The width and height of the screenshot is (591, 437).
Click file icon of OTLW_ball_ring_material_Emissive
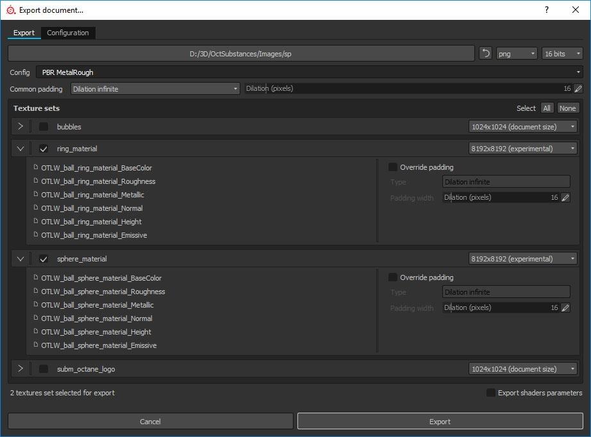(x=36, y=235)
